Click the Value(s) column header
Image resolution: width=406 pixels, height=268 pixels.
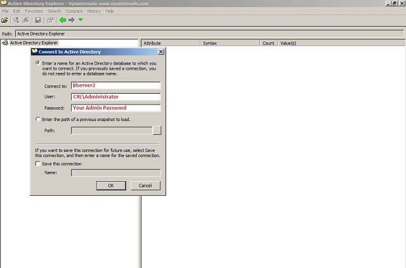tap(341, 43)
